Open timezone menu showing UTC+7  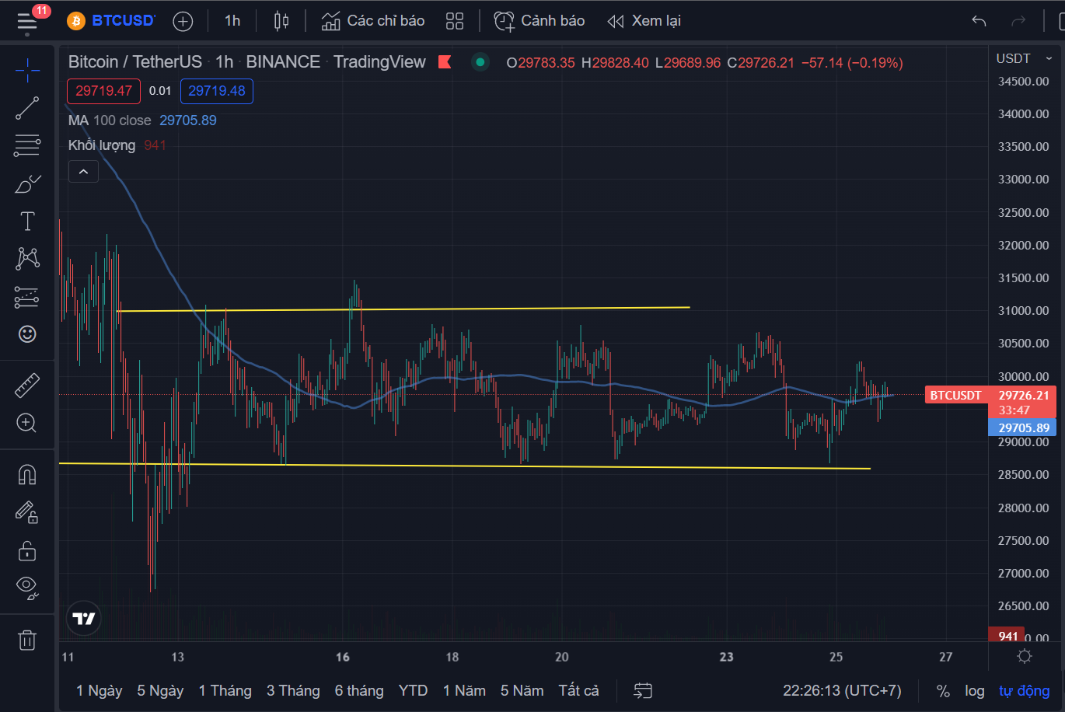[x=842, y=690]
